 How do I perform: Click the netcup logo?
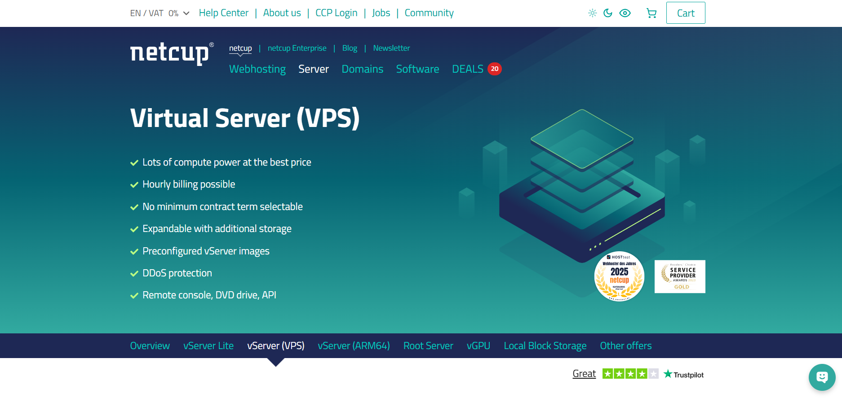pyautogui.click(x=172, y=54)
